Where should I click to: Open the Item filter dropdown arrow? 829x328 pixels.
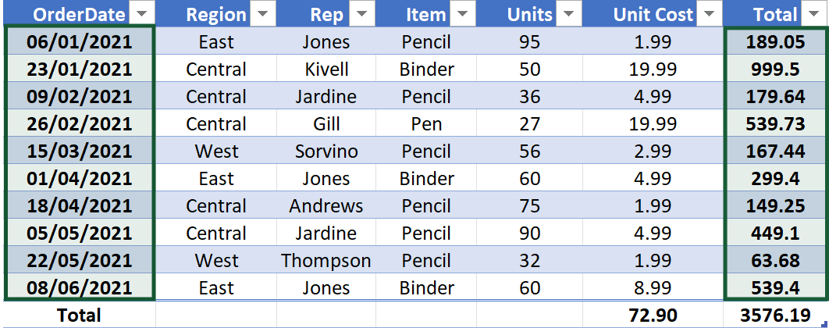pyautogui.click(x=462, y=14)
